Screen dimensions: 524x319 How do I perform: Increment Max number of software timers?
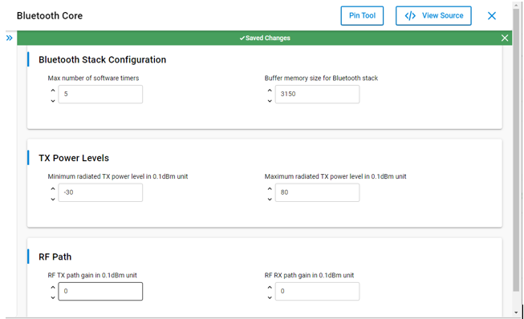pos(53,90)
